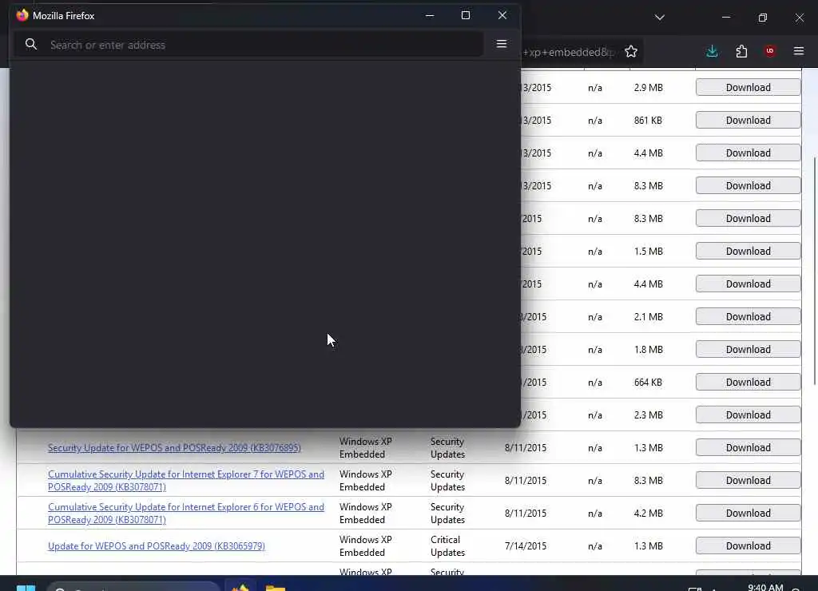Restore down the background Firefox window
This screenshot has height=591, width=818.
(763, 18)
